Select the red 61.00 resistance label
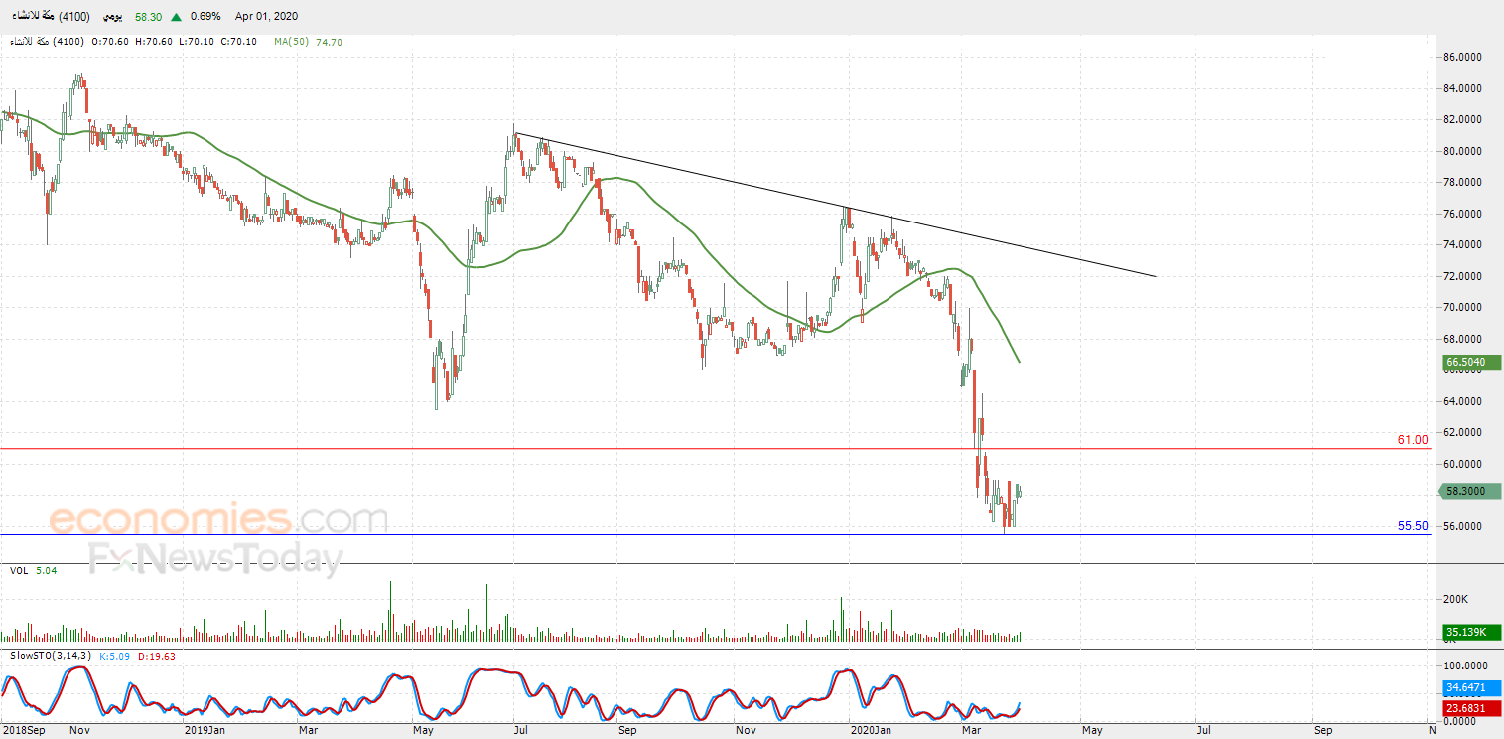The height and width of the screenshot is (739, 1504). (1413, 440)
